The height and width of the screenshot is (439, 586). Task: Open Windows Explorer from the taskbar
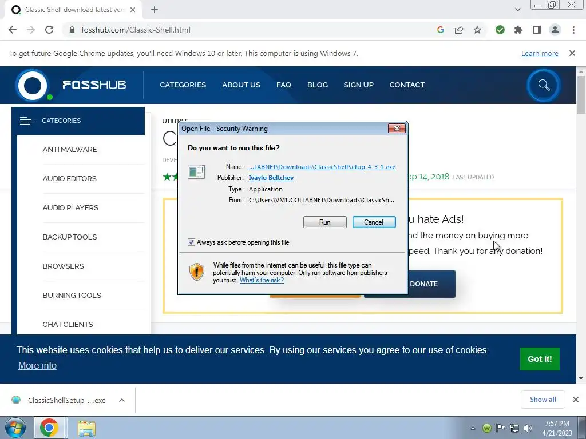pyautogui.click(x=86, y=429)
